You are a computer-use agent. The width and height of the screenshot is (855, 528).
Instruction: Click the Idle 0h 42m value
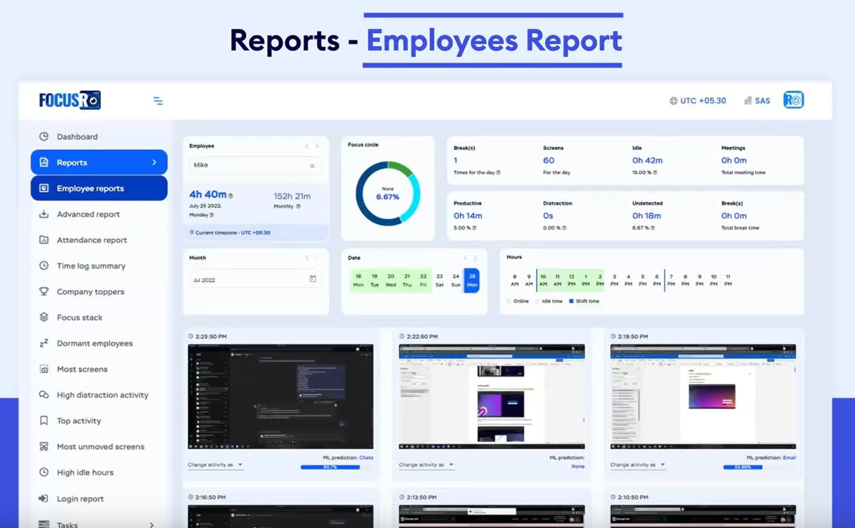coord(647,161)
